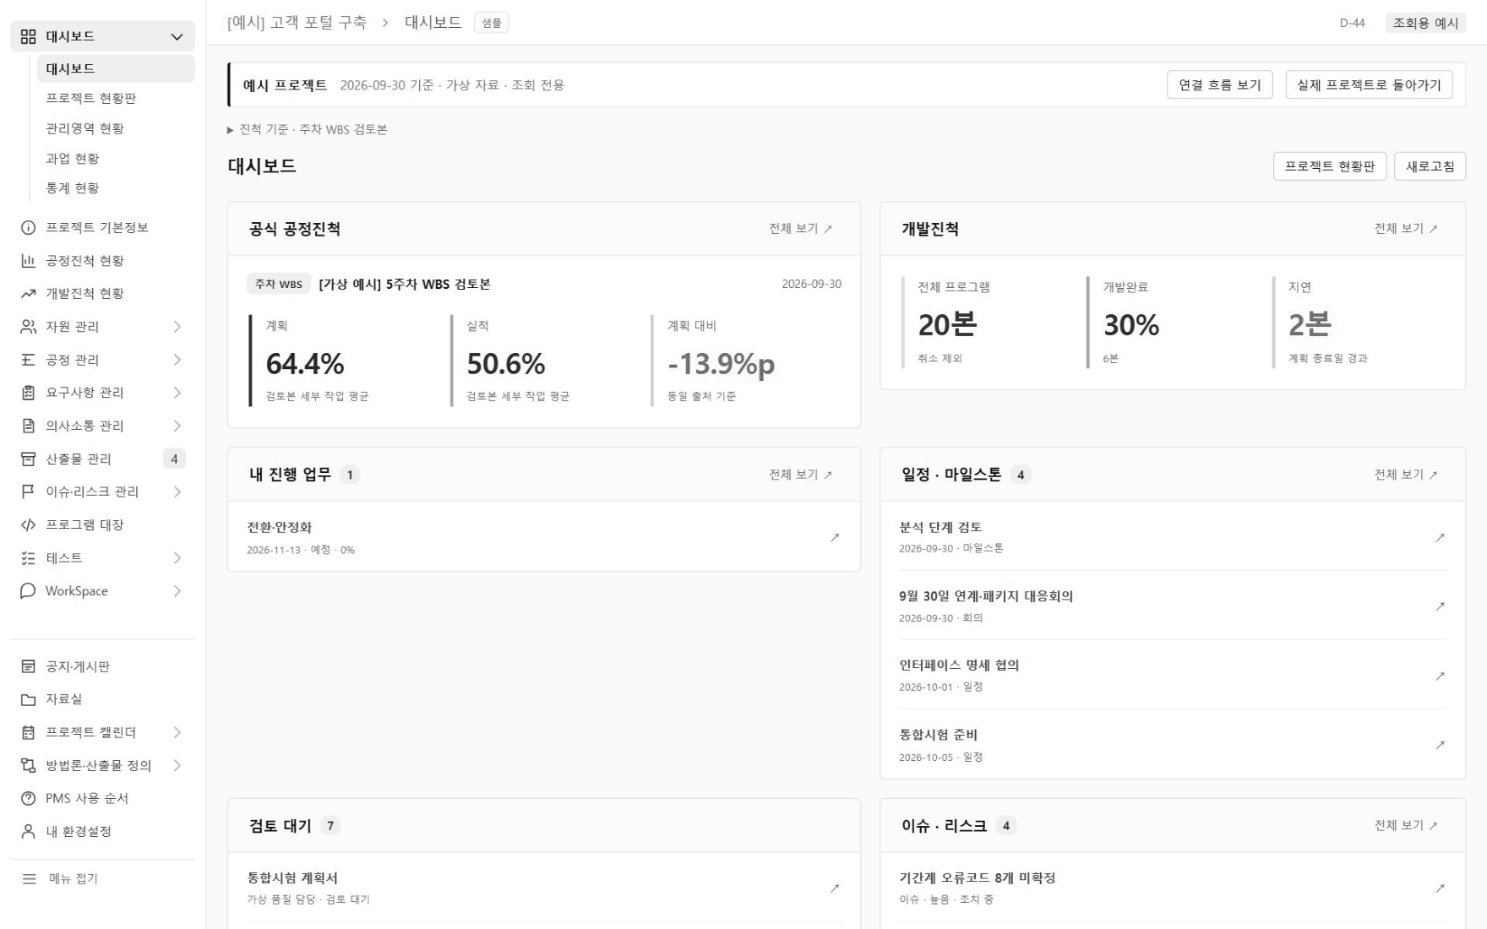Screen dimensions: 1487x929
Task: Select 관리영역 현황 in the sidebar submenu
Action: (116, 128)
